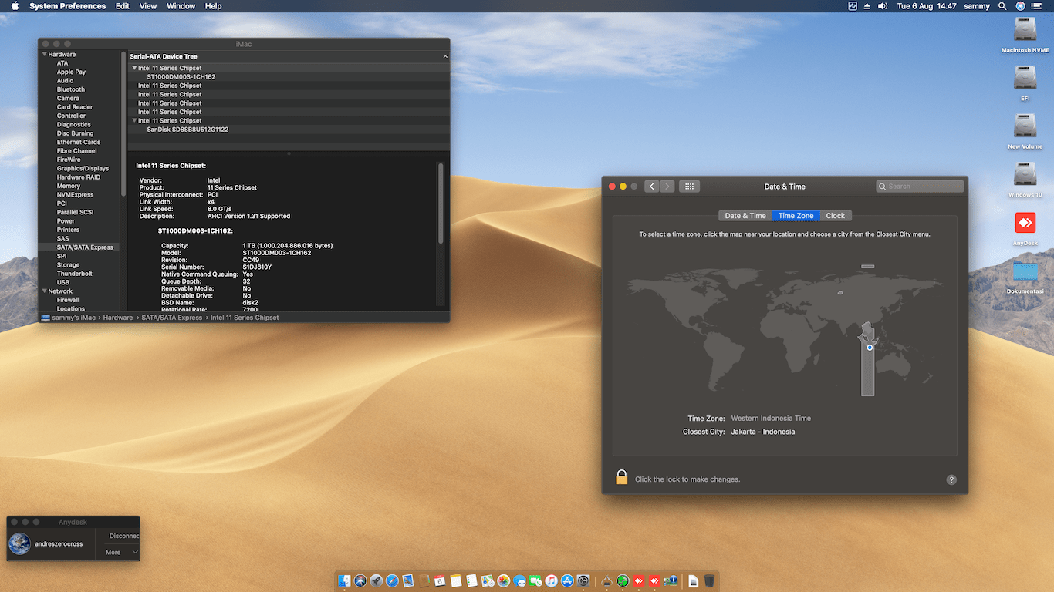Click Disconnect in the Anydesk window
Viewport: 1054px width, 592px height.
point(124,536)
